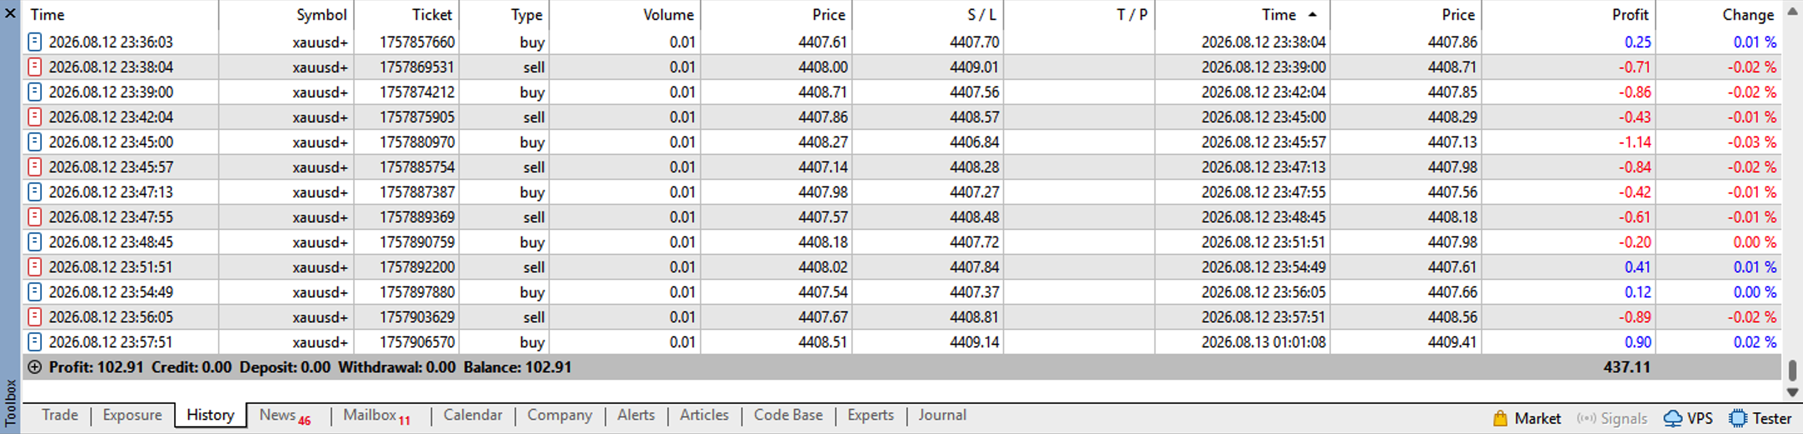1803x434 pixels.
Task: Click Balance: 102.91 in summary row
Action: 517,368
